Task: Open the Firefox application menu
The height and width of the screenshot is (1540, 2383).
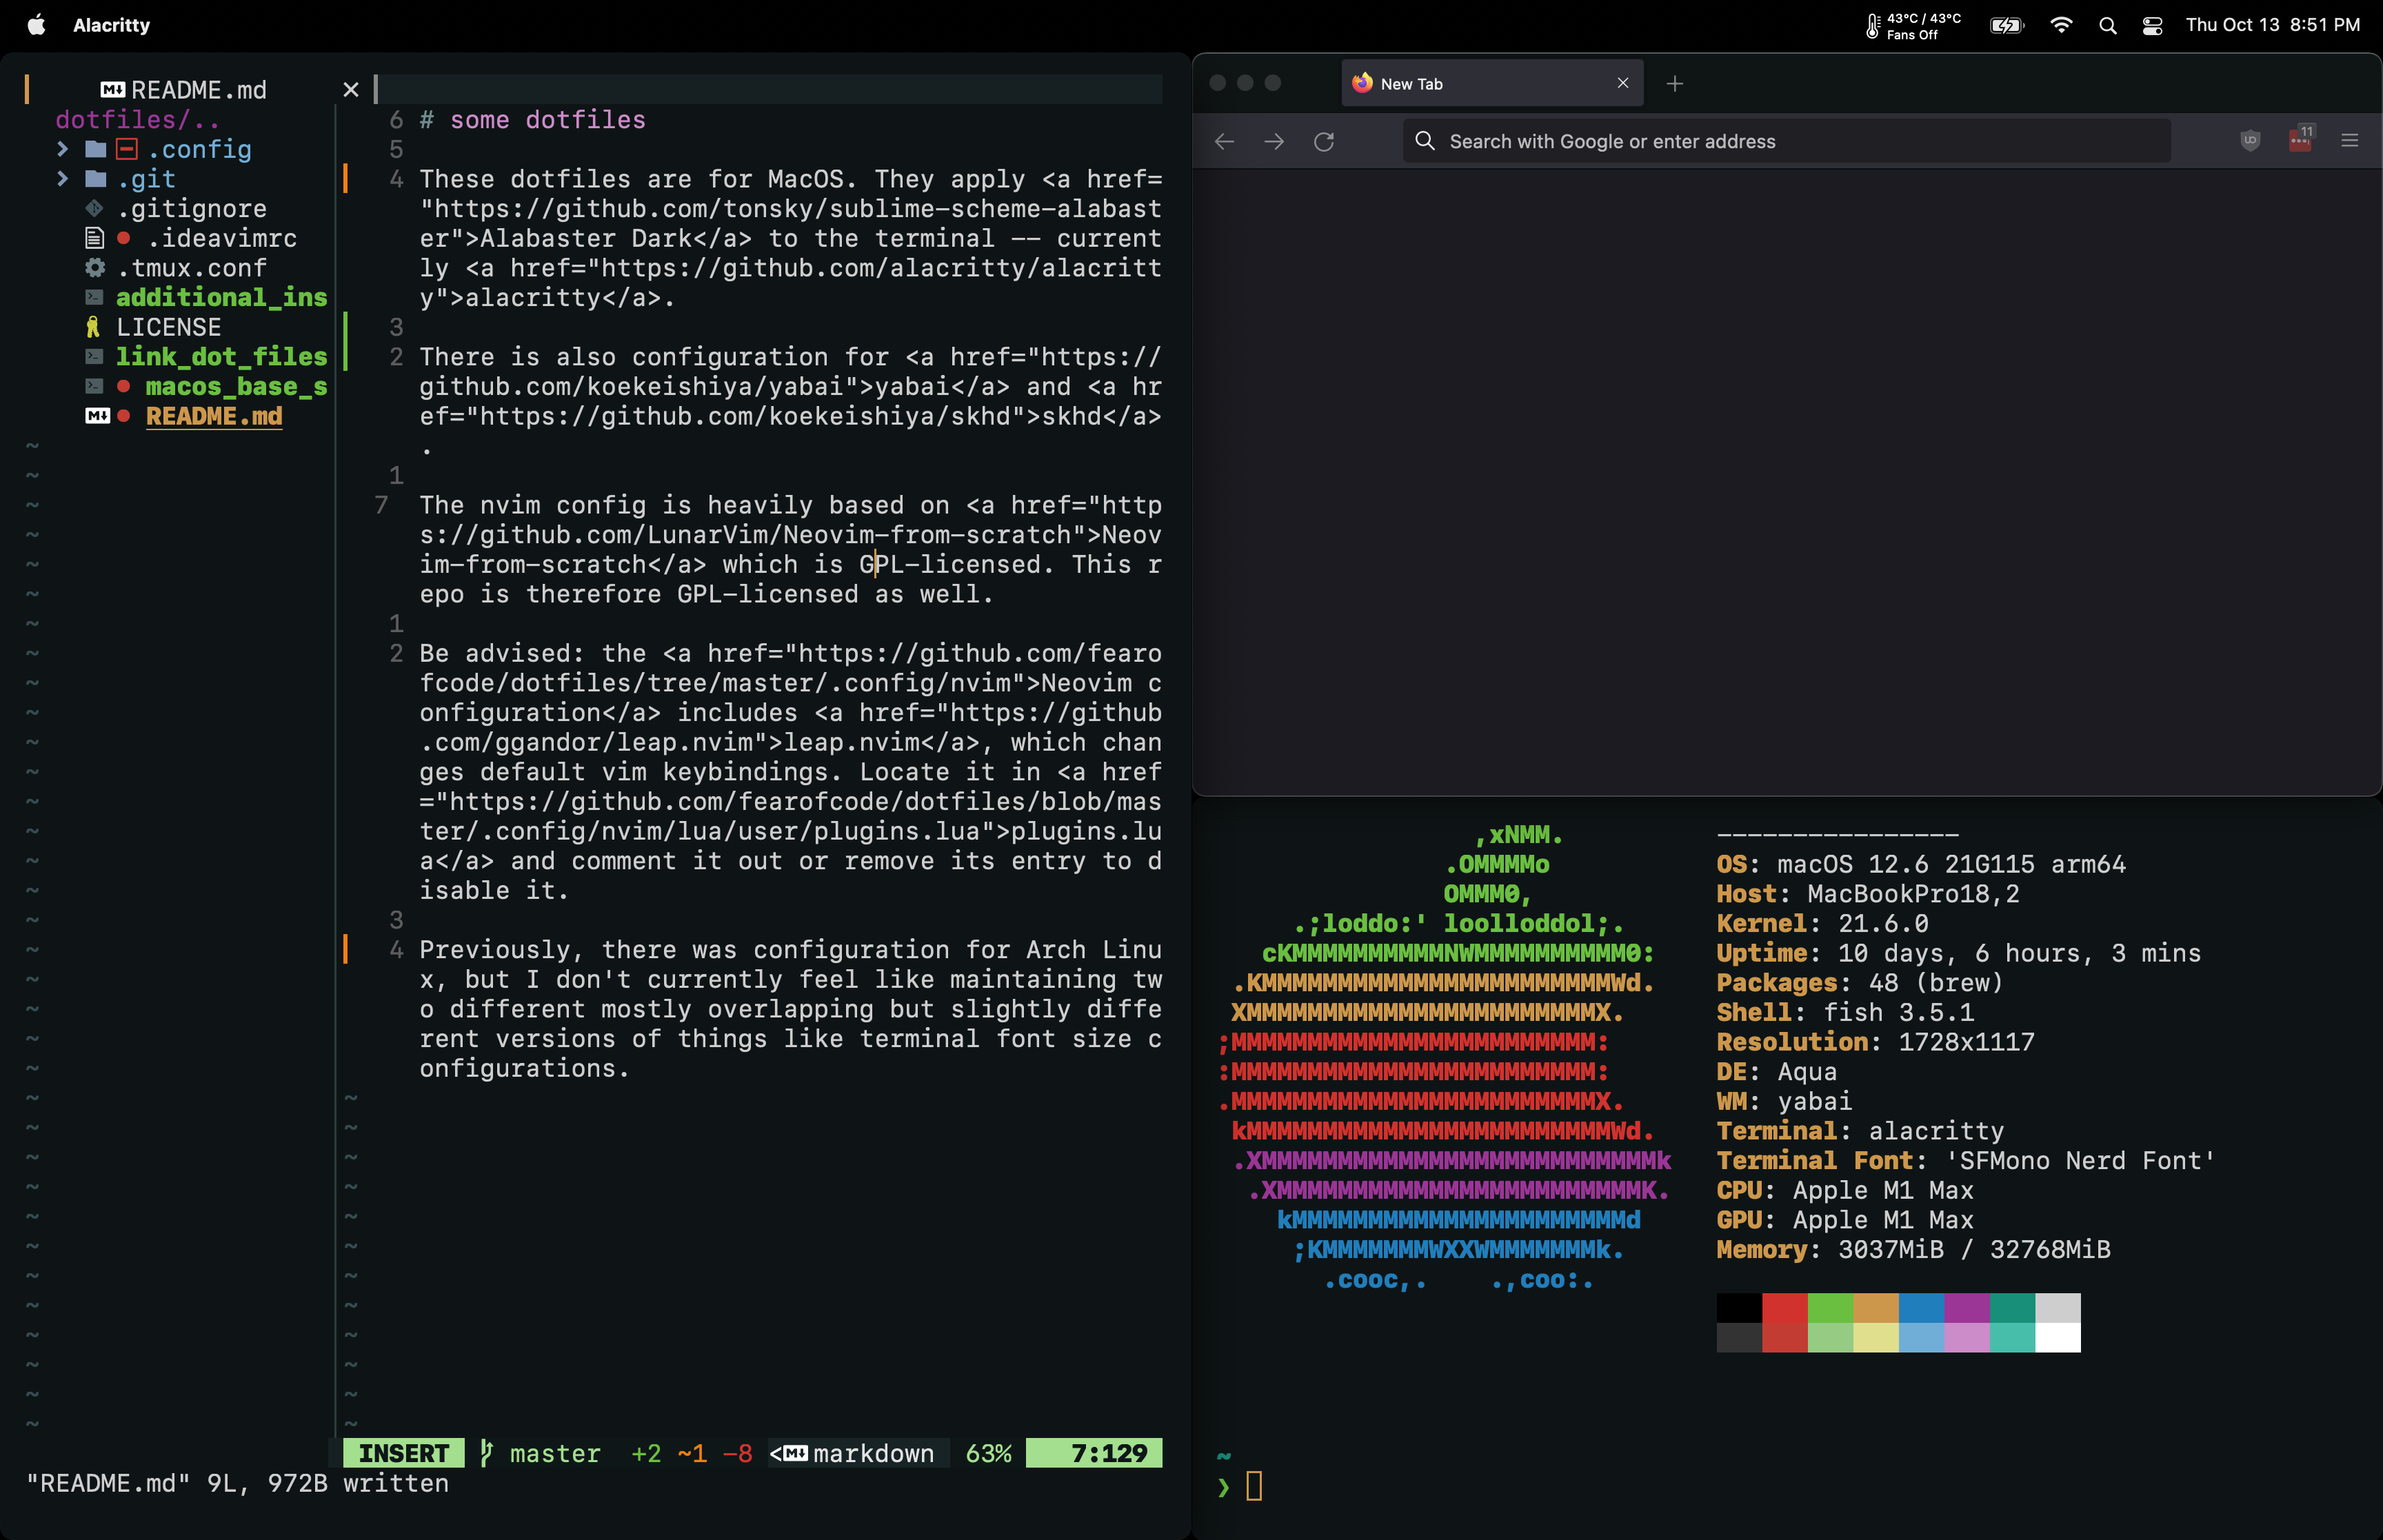Action: pyautogui.click(x=2350, y=140)
